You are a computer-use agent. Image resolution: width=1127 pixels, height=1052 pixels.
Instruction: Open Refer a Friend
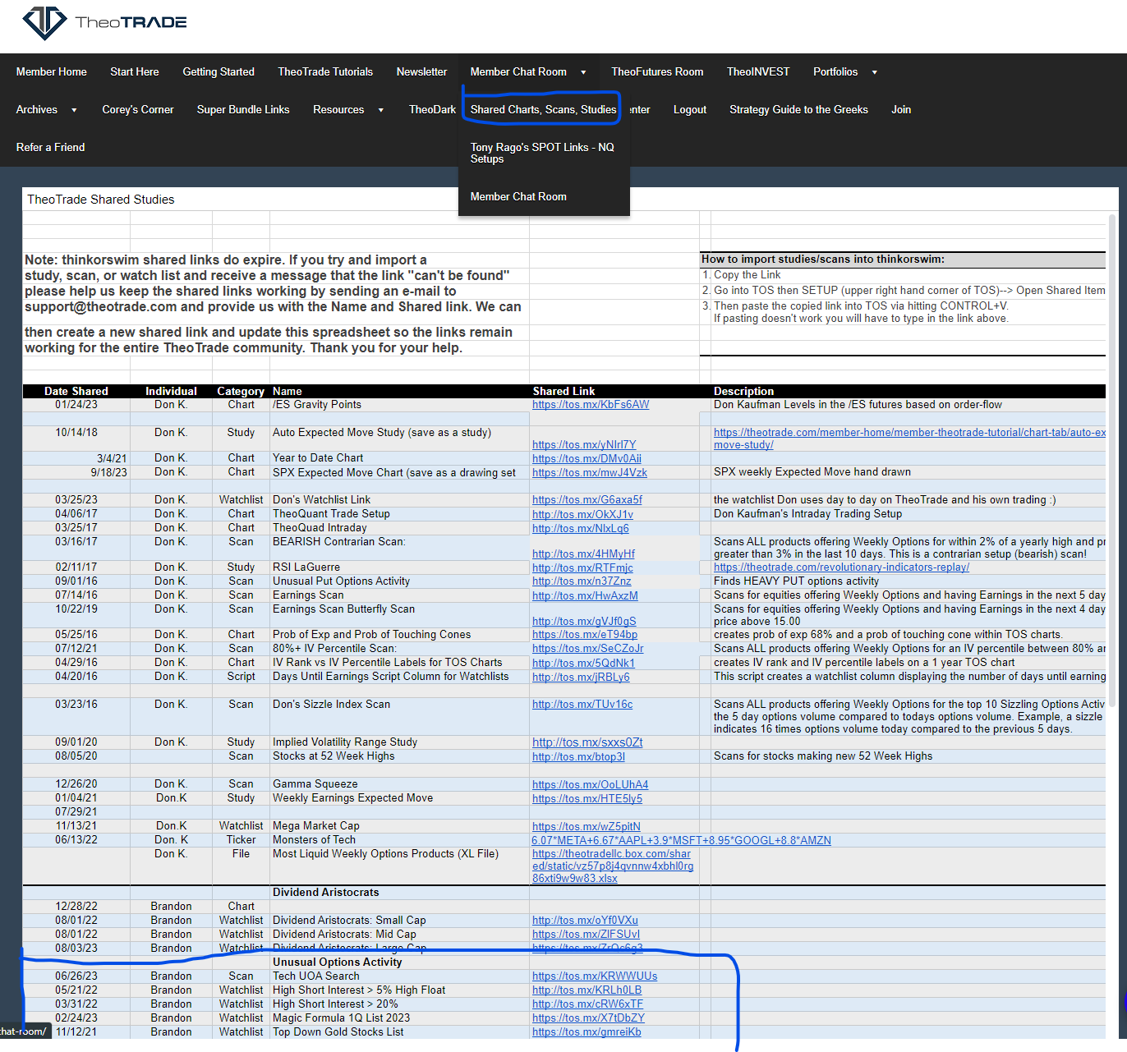tap(50, 148)
